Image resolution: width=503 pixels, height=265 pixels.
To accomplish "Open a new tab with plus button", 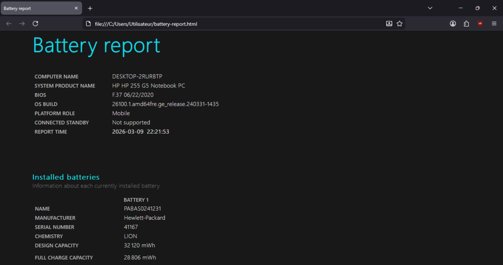I will click(x=90, y=9).
